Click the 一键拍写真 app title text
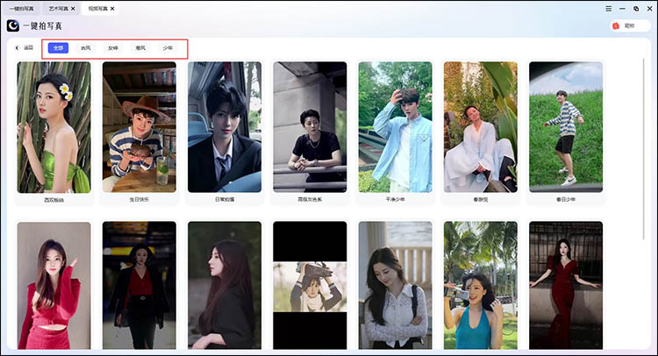The image size is (658, 356). pos(42,26)
